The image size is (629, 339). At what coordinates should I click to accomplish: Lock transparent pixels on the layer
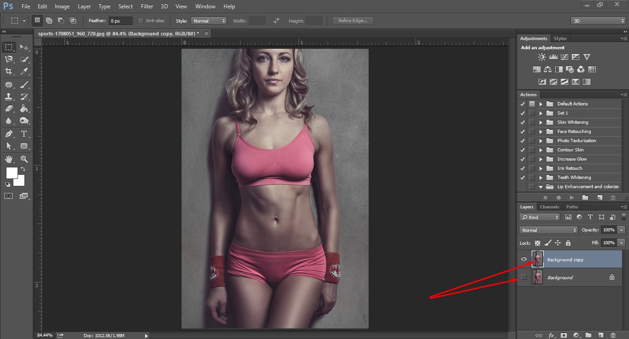click(x=536, y=242)
